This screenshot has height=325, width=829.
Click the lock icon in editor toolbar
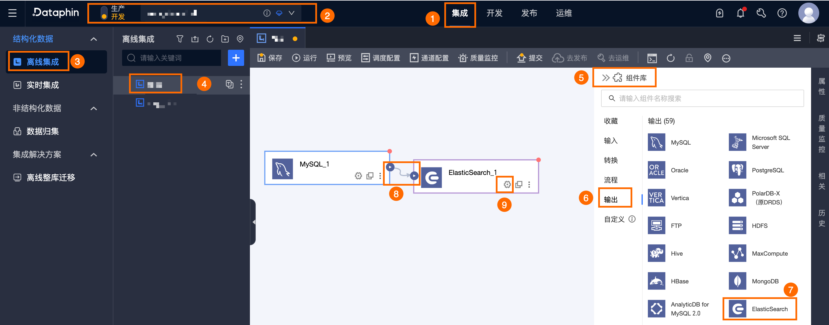point(689,58)
